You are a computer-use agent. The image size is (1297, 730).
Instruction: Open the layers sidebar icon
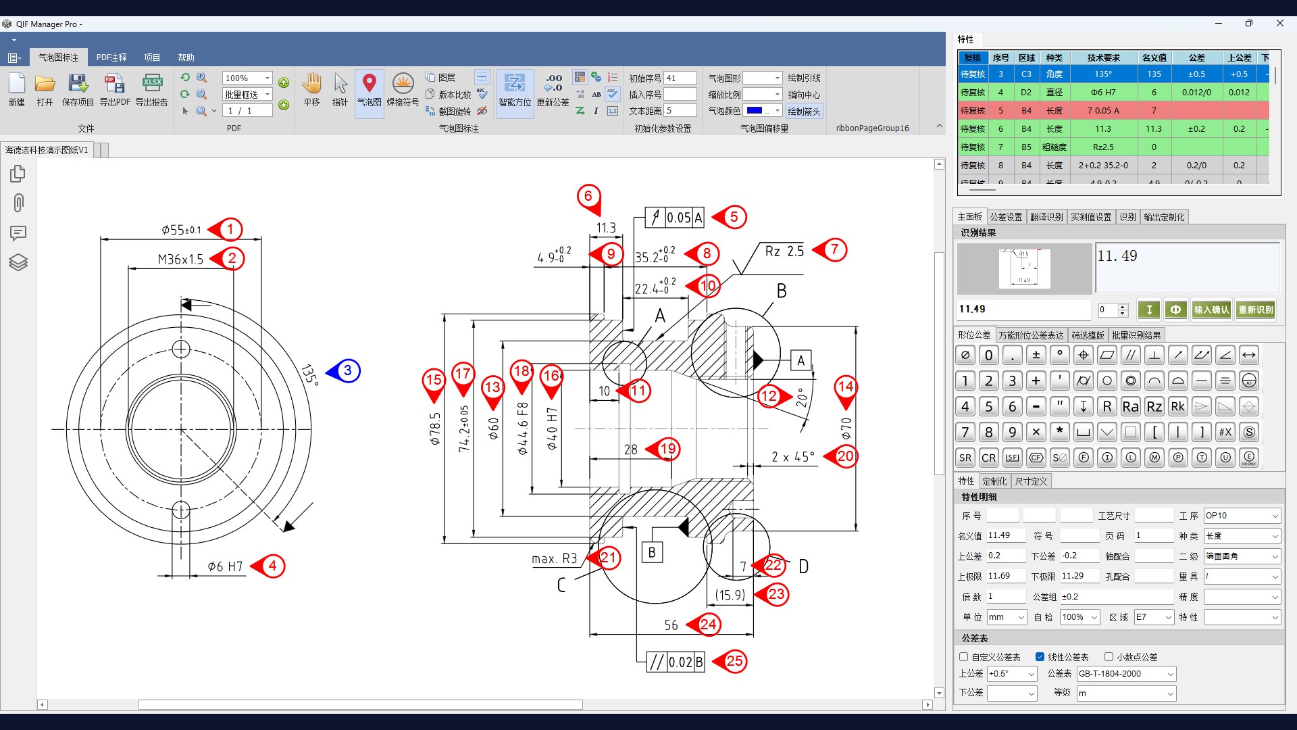[x=18, y=262]
